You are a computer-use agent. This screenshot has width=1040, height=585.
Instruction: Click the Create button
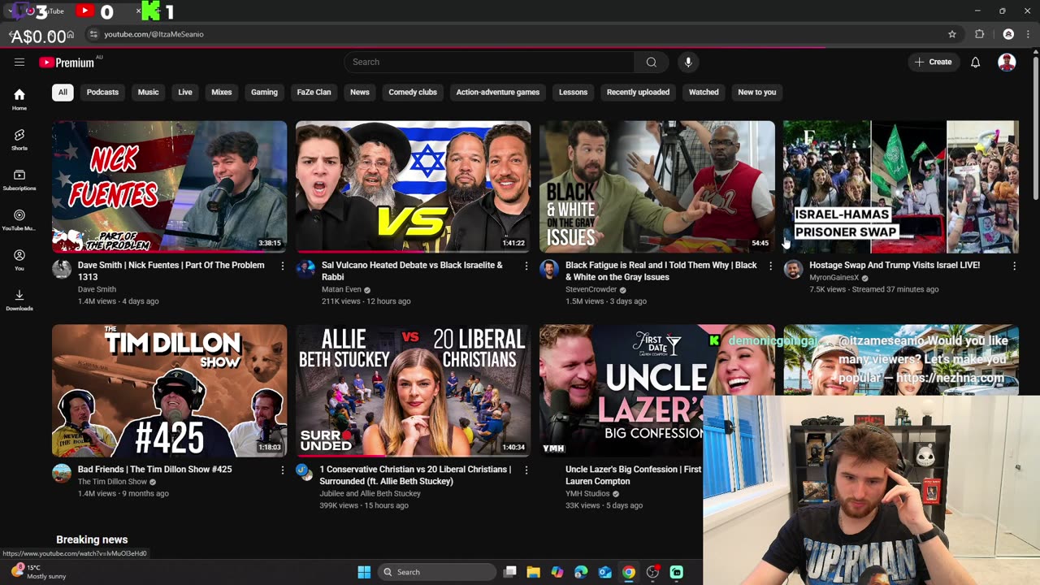click(933, 62)
